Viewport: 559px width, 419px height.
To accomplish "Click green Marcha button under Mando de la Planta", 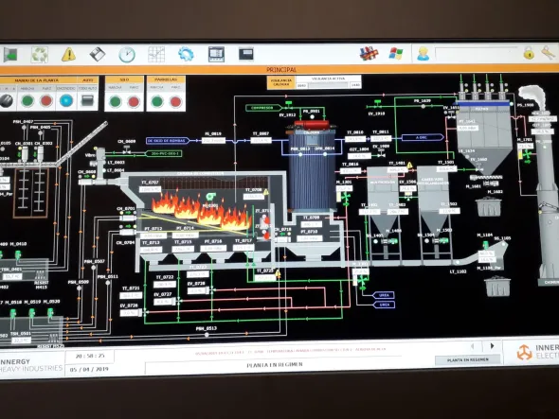I will [27, 101].
